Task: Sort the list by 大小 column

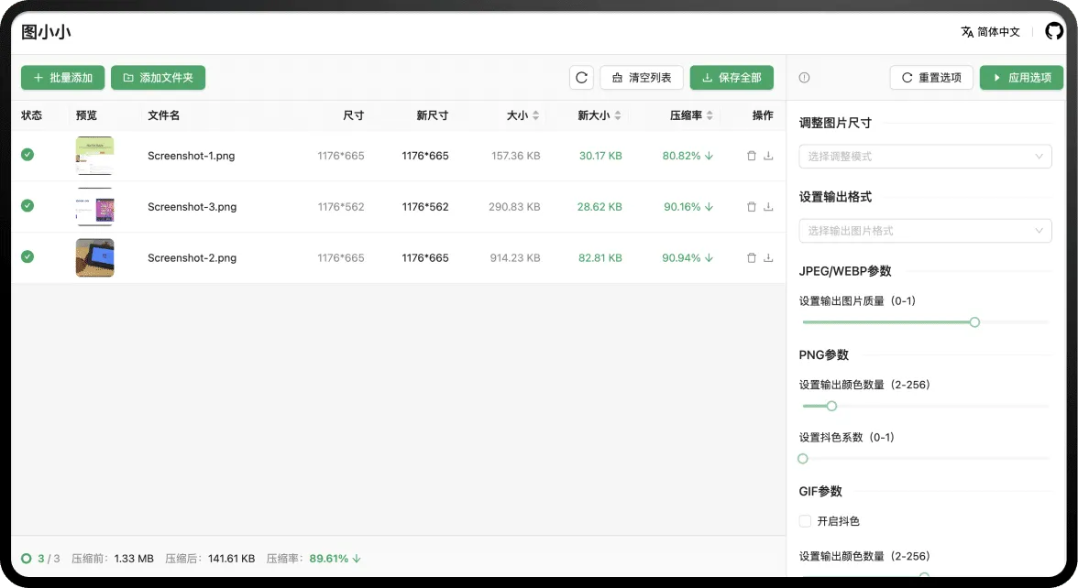Action: (523, 115)
